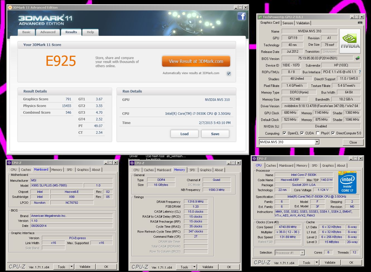This screenshot has height=272, width=371.
Task: Open Tools dropdown arrow in Mainboard CPU-Z
Action: point(71,267)
